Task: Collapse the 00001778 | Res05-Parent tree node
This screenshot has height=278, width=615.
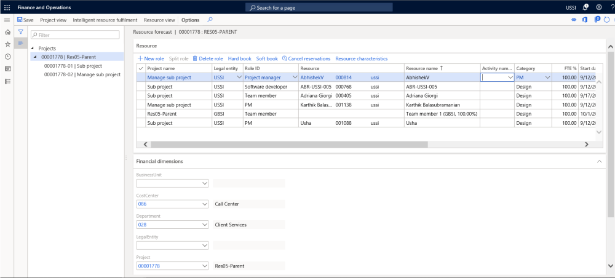Action: (34, 57)
